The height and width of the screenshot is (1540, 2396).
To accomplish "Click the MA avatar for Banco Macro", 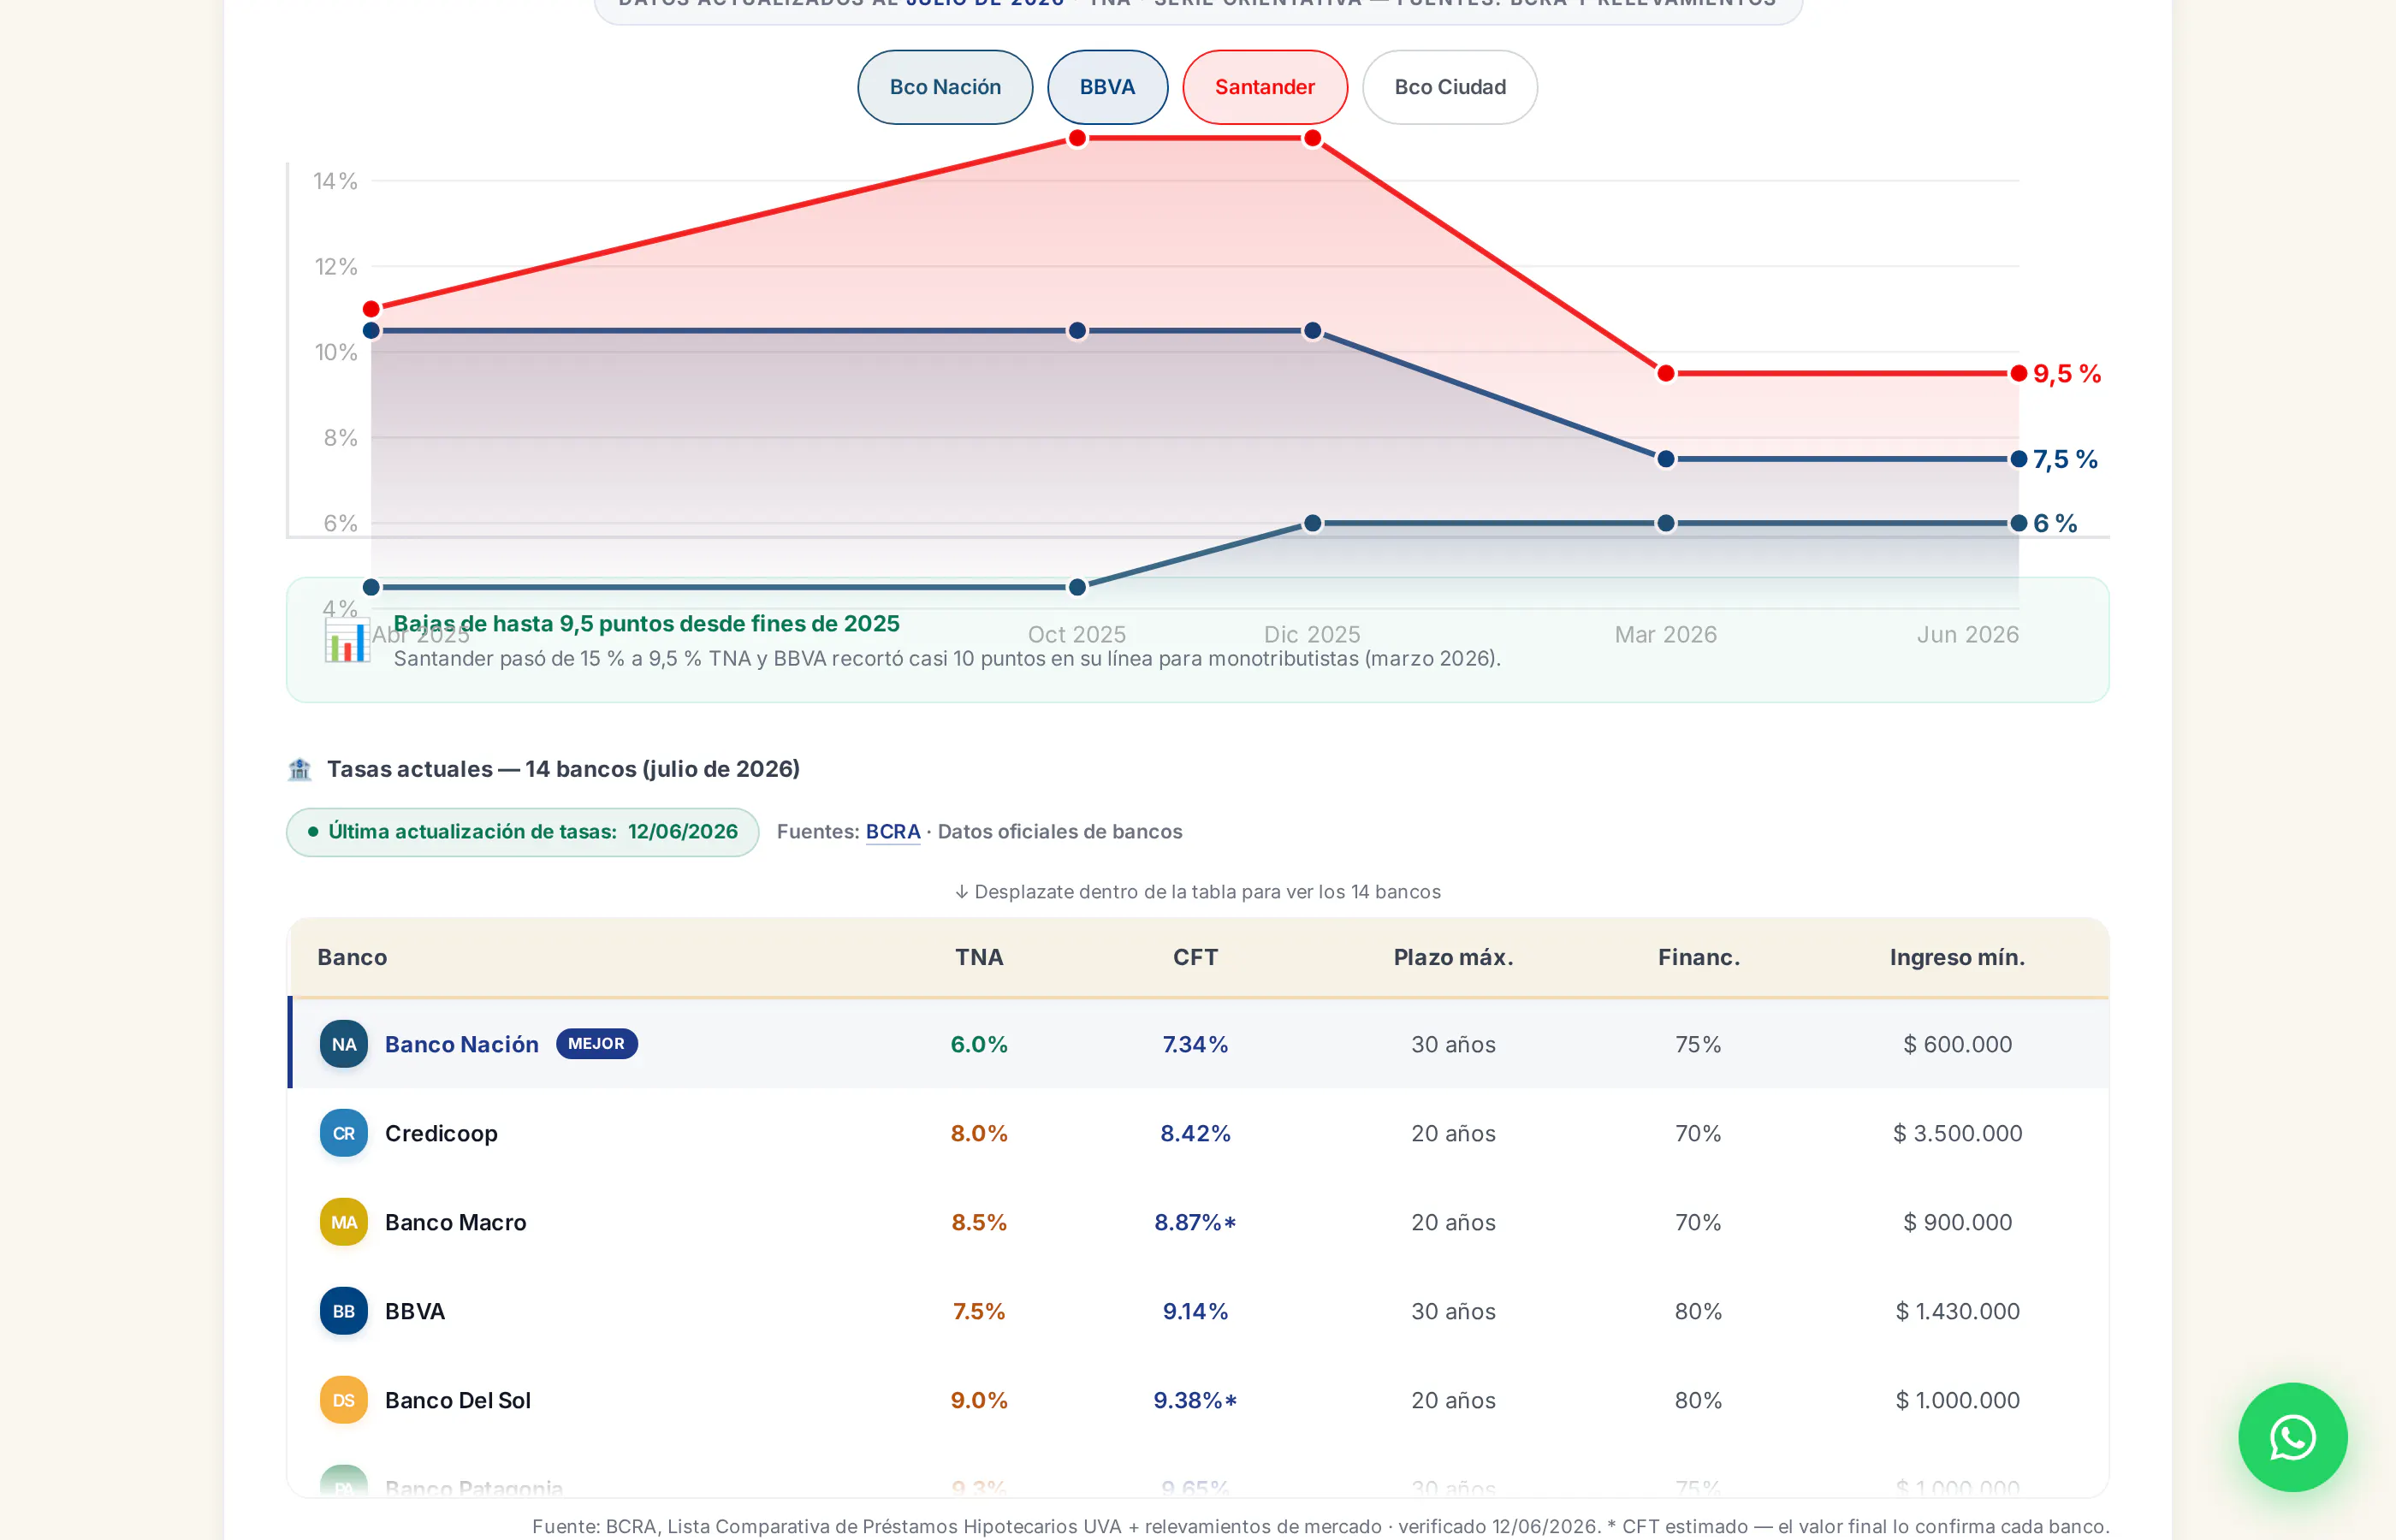I will tap(344, 1222).
